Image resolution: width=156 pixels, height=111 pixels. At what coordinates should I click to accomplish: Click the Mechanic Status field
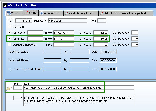52,52
